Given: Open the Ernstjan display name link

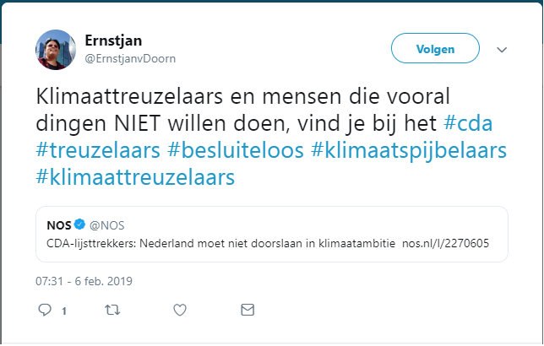Looking at the screenshot, I should [x=113, y=41].
